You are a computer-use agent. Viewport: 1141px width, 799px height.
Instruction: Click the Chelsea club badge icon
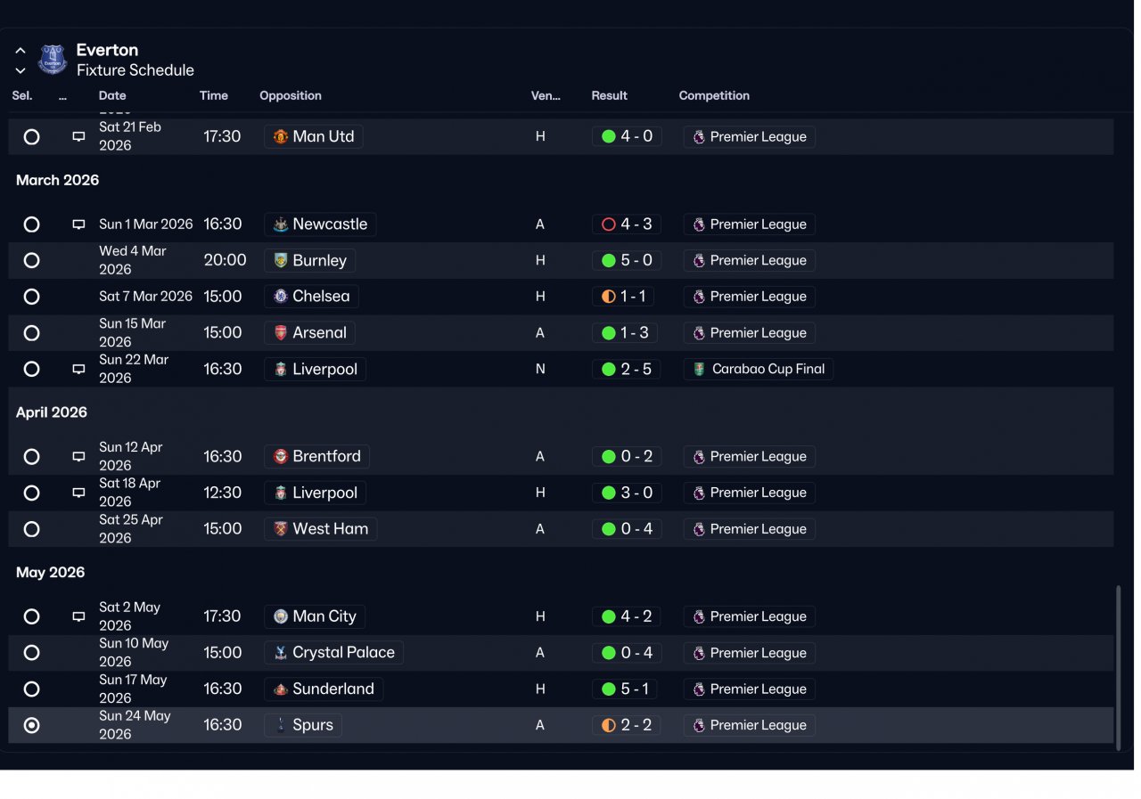(281, 297)
